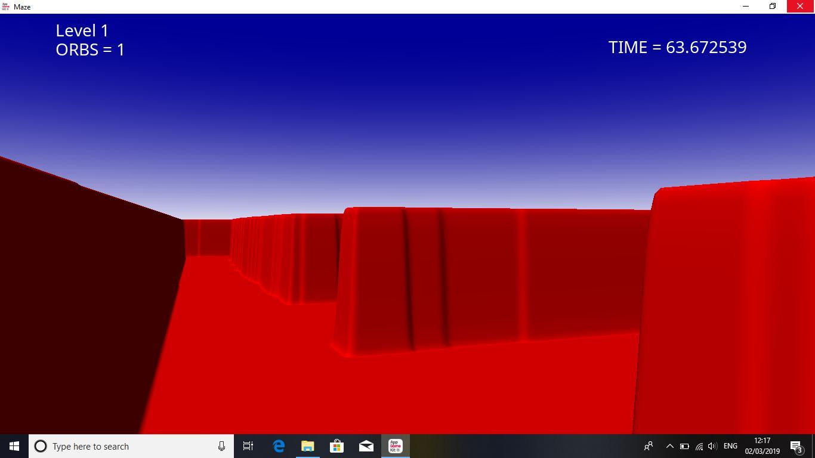The image size is (815, 458).
Task: Open the People icon in system tray
Action: (649, 446)
